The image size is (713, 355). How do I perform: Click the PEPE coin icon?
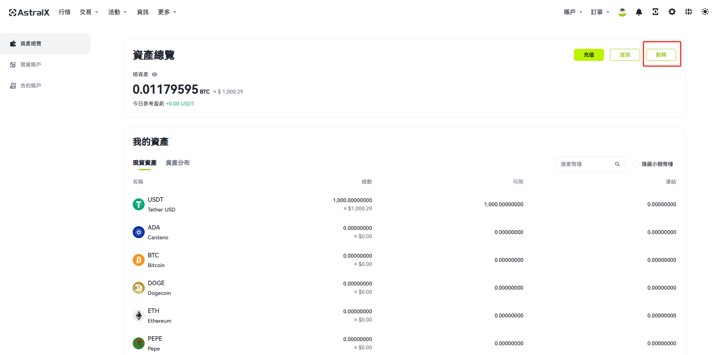pos(139,343)
